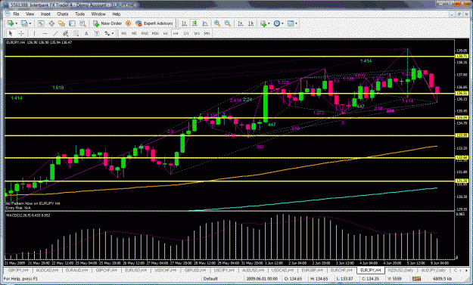Expand the Templates dropdown arrow
Viewport: 473px width, 285px height.
296,23
